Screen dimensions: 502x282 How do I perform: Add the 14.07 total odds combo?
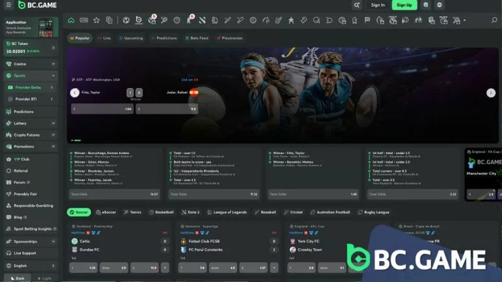click(x=114, y=194)
